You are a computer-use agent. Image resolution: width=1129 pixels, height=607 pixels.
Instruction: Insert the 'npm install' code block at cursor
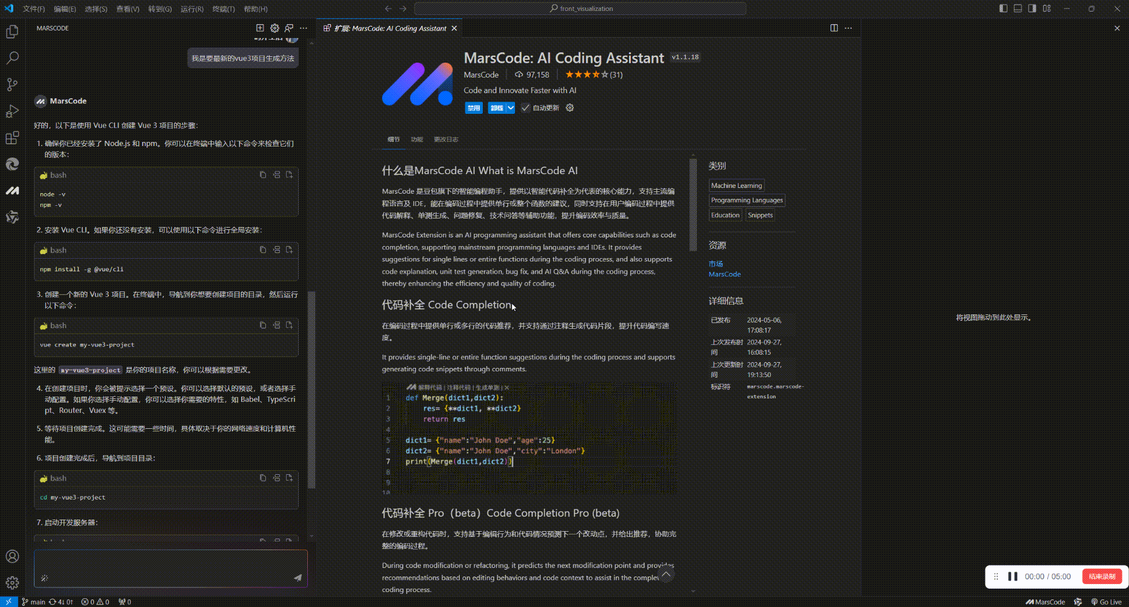click(x=277, y=250)
